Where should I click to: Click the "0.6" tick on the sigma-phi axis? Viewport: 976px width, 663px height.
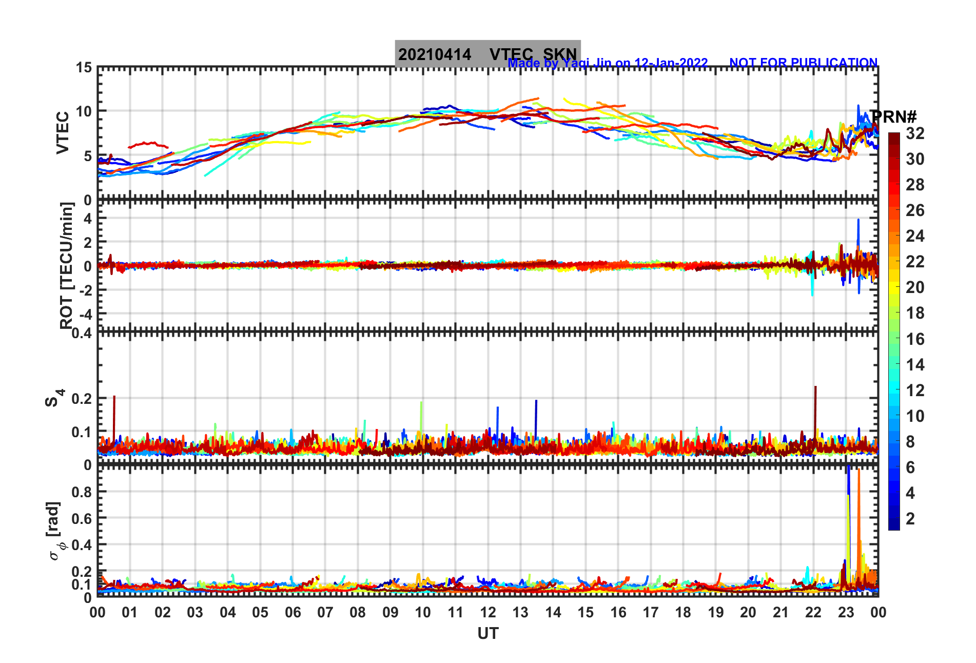point(82,518)
